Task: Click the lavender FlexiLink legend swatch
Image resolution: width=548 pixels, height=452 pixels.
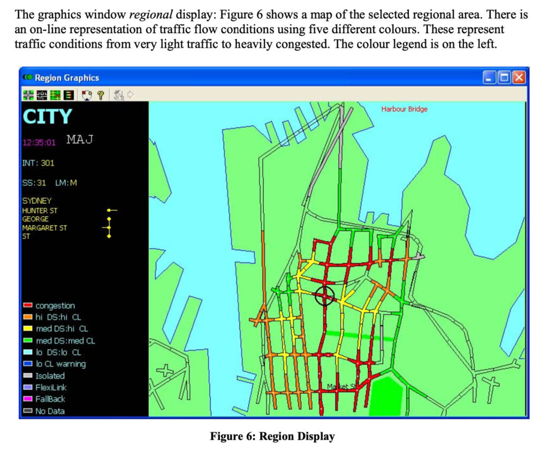Action: tap(28, 387)
